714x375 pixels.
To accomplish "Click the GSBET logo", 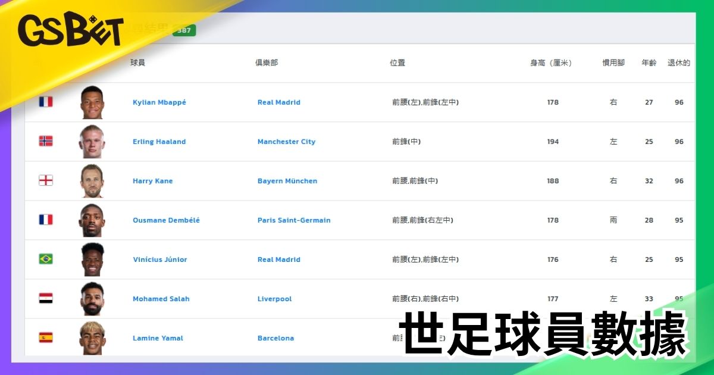I will pos(70,30).
